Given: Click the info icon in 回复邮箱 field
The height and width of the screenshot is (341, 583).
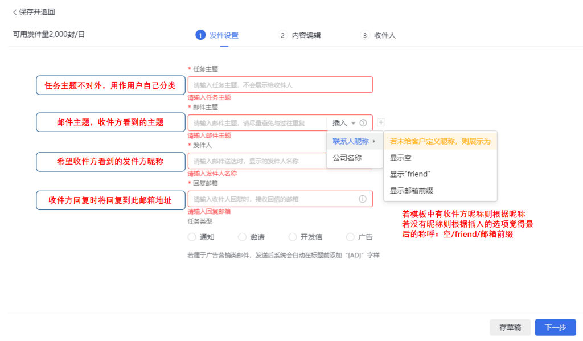Looking at the screenshot, I should (363, 199).
